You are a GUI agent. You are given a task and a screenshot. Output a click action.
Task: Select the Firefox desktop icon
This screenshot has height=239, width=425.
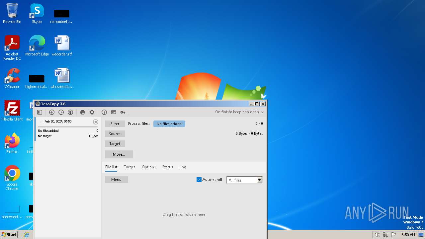coord(12,143)
